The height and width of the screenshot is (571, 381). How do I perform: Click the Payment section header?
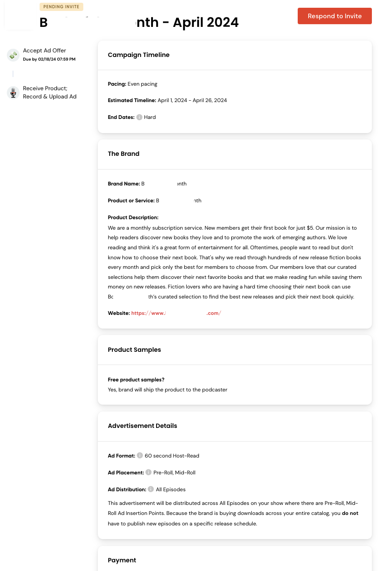tap(122, 560)
